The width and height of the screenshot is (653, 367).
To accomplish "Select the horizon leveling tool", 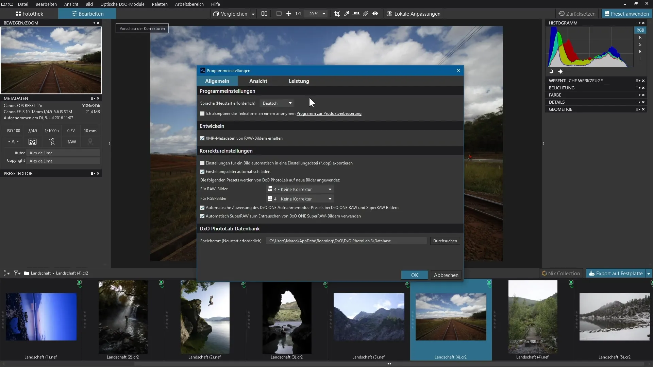I will click(x=356, y=14).
